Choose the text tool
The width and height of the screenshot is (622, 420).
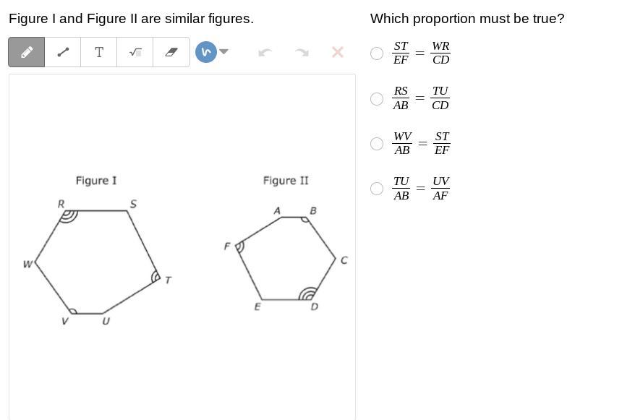(x=99, y=52)
